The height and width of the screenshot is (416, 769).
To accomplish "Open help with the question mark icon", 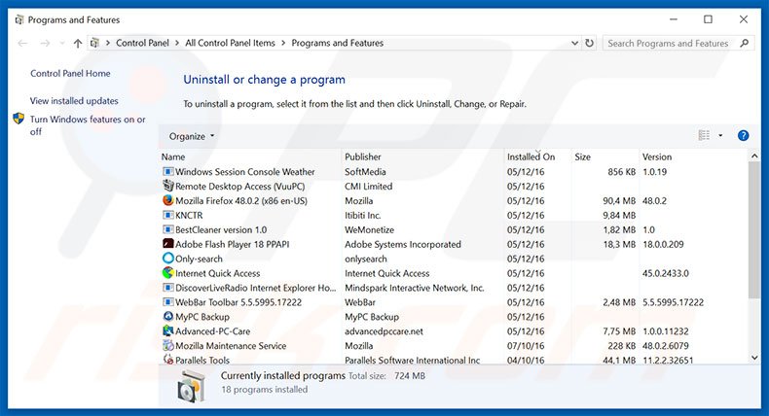I will 743,136.
